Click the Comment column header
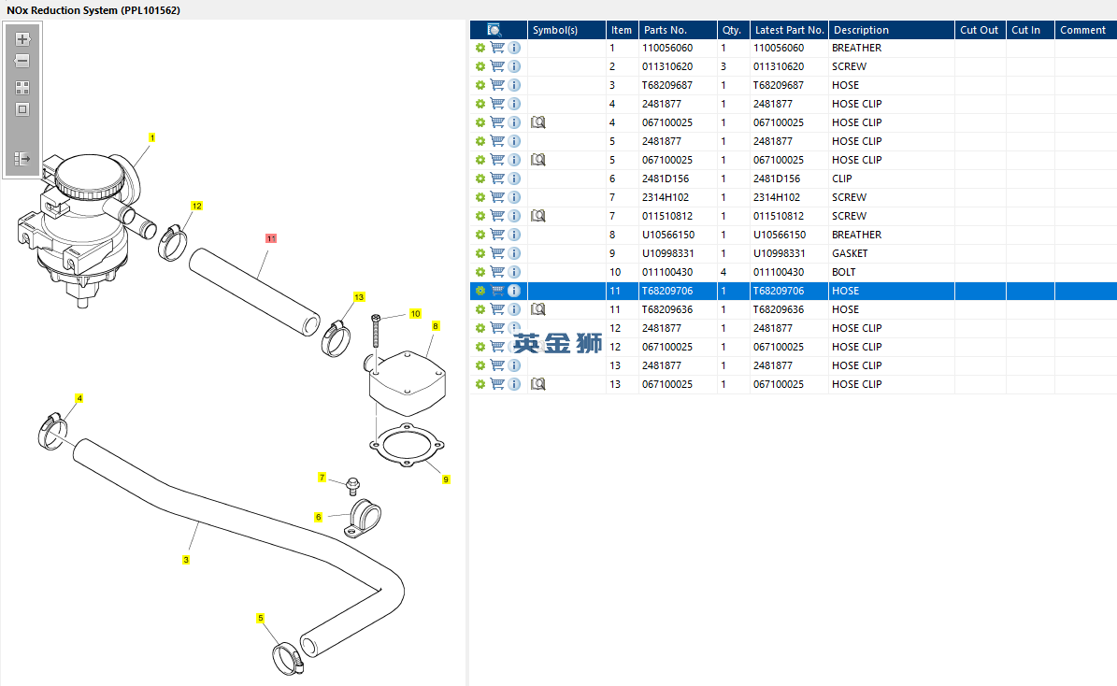 click(x=1085, y=30)
